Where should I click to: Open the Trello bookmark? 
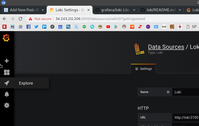tap(44, 27)
